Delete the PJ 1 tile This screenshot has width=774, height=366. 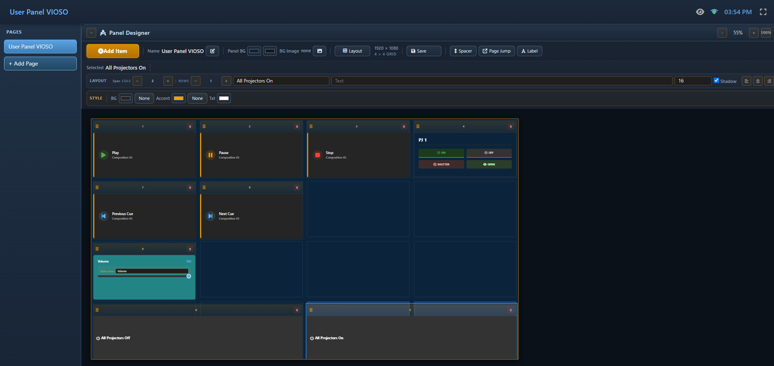511,127
